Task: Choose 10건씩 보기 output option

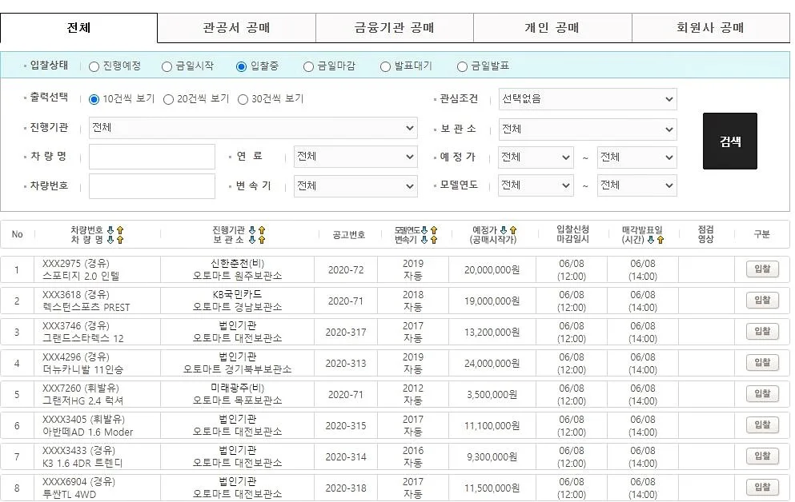Action: coord(94,100)
